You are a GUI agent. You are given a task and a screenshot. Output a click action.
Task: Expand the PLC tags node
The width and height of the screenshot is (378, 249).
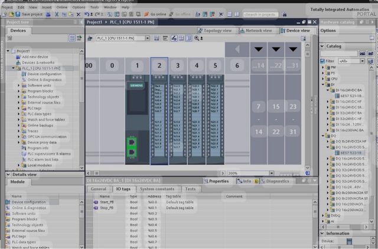coord(18,109)
